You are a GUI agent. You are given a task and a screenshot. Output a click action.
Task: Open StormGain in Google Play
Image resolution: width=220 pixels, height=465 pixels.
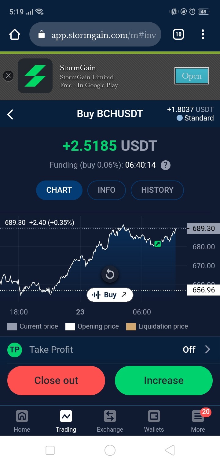click(x=192, y=76)
